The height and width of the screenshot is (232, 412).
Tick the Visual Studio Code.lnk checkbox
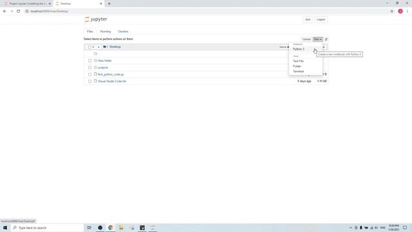(90, 81)
